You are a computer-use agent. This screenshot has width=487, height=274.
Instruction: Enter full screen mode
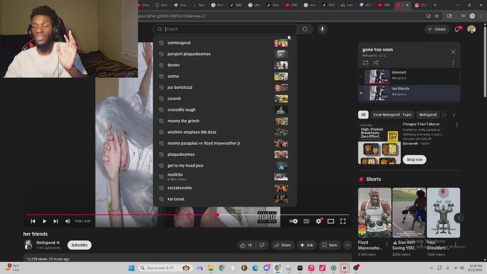click(343, 221)
